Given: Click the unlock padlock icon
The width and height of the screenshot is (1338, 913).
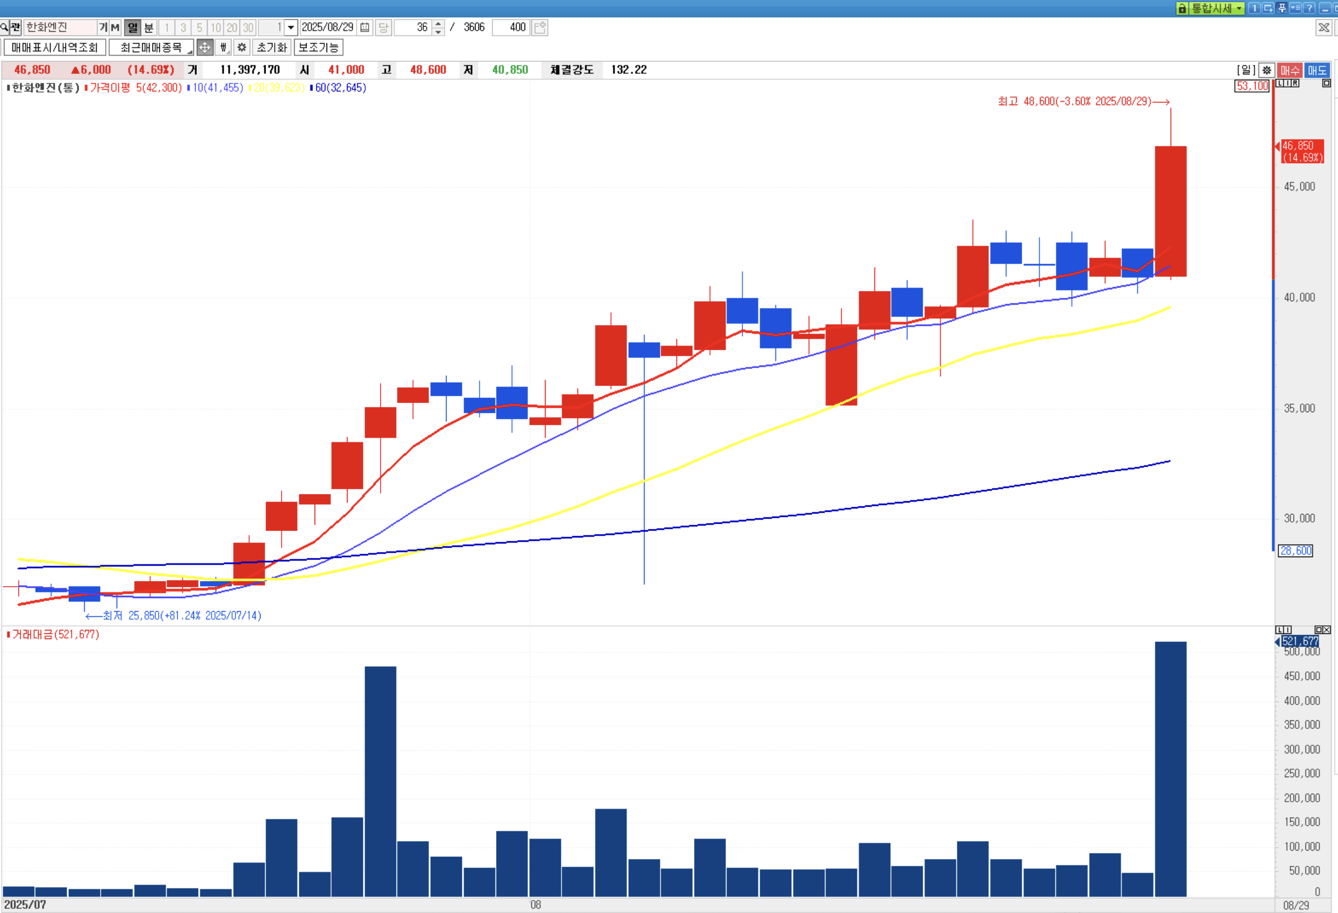Looking at the screenshot, I should [x=1182, y=8].
